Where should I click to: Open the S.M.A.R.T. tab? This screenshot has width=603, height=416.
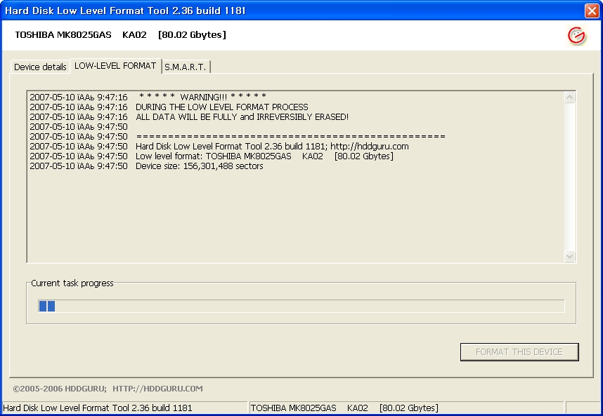(x=186, y=67)
